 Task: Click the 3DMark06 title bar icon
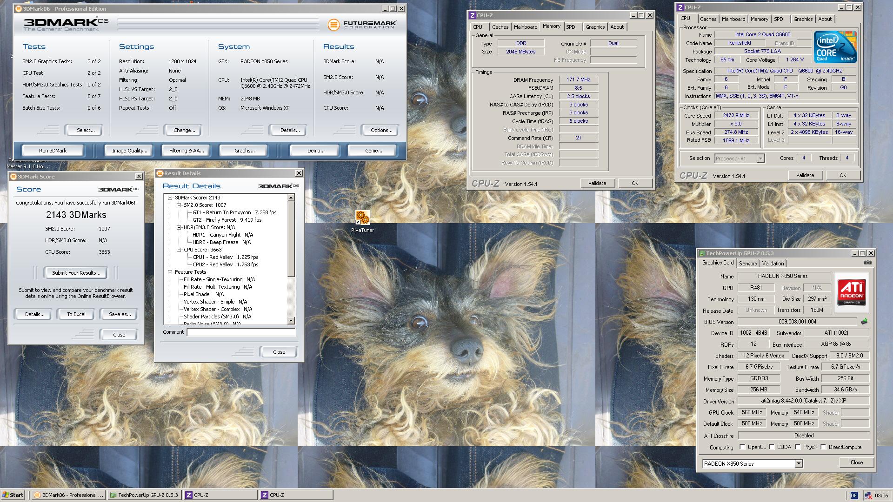tap(18, 9)
